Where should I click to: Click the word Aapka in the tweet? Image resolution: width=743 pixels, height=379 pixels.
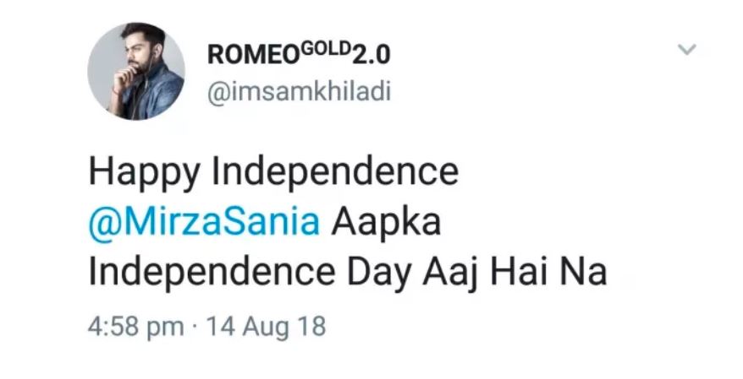point(387,224)
